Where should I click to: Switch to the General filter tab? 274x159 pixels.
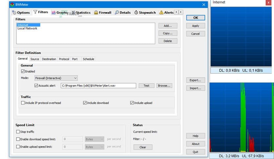[x=23, y=59]
